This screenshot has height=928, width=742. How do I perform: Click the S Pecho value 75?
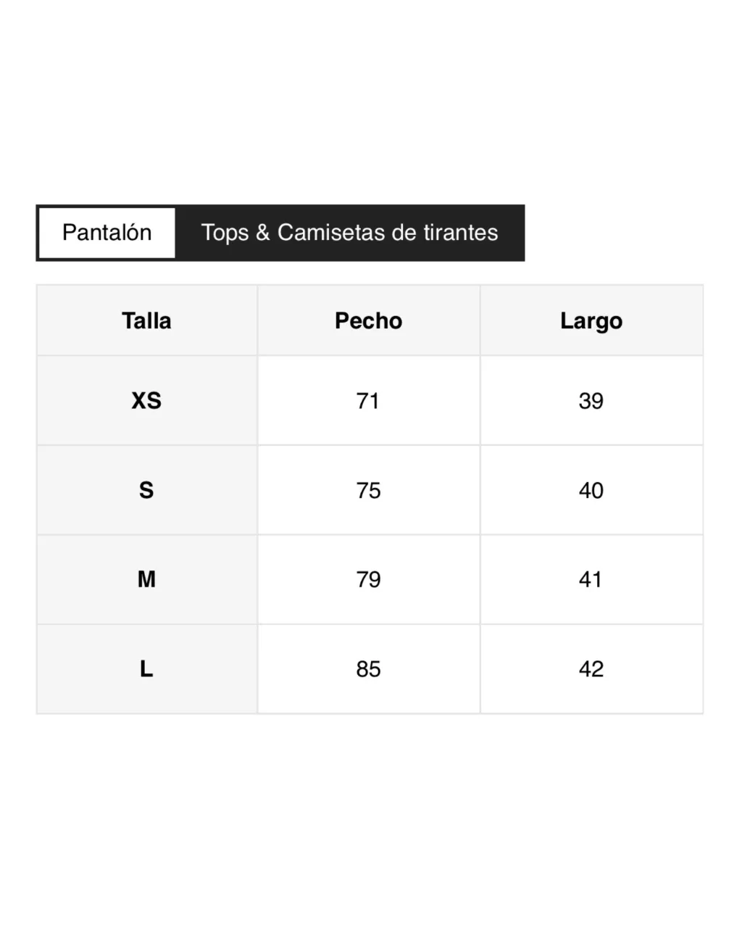pos(368,490)
